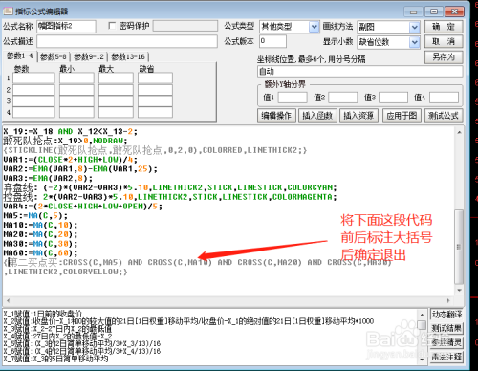
Task: Click the 另存为 button
Action: click(444, 57)
